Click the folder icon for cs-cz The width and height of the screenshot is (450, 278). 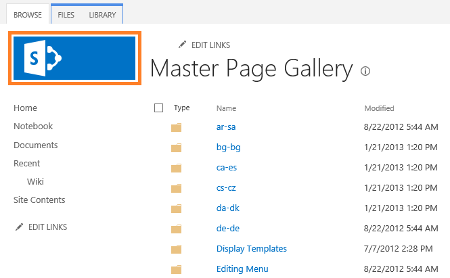coord(177,188)
